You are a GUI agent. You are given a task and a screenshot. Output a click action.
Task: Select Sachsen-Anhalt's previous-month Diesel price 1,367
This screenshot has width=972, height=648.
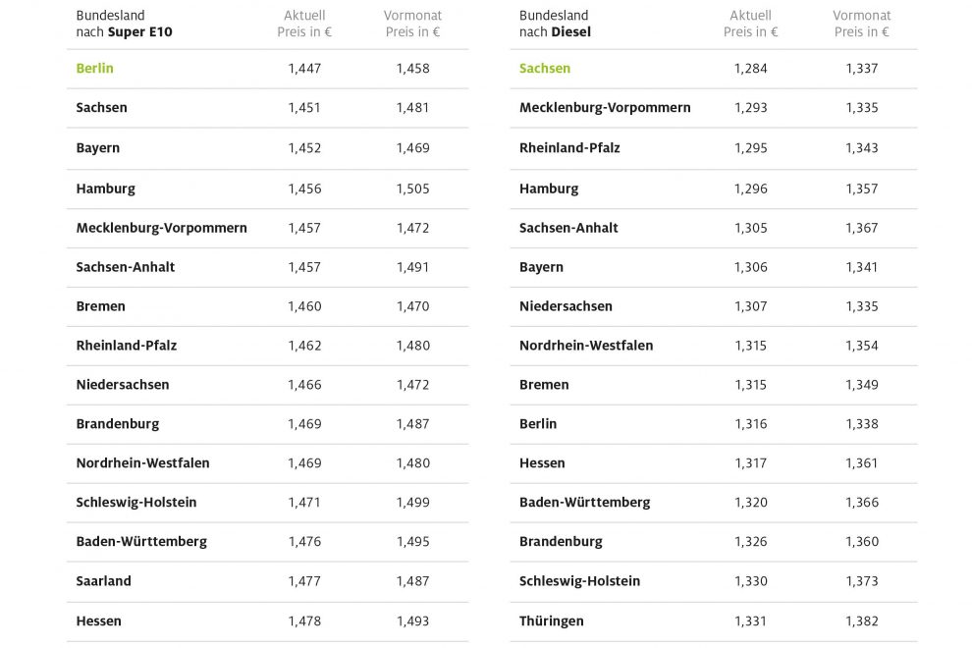click(861, 228)
